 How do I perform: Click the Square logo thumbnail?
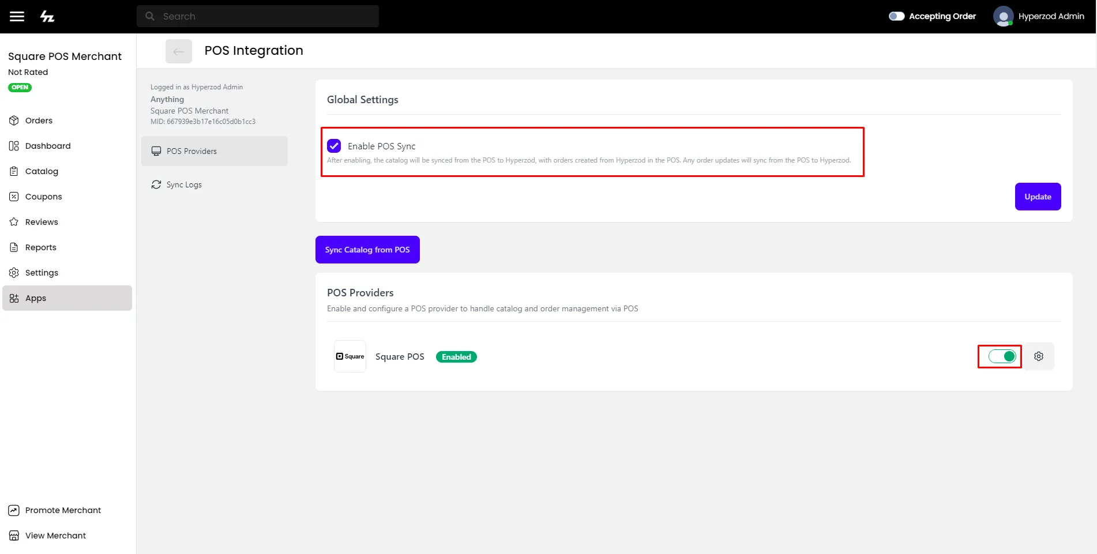[x=350, y=356]
